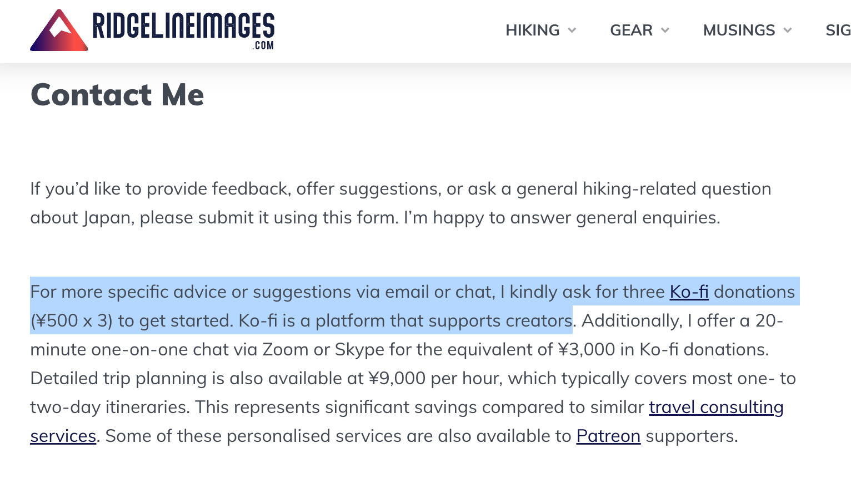Expand the chevron next to HIKING

coord(572,30)
